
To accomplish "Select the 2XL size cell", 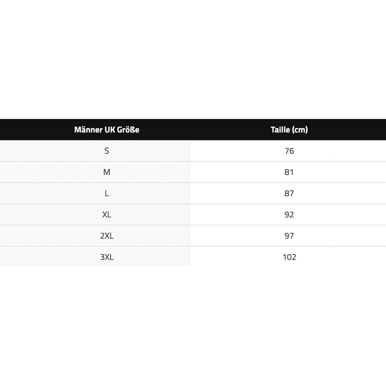I will 107,236.
